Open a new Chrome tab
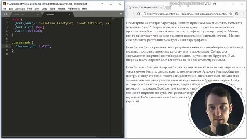247x139 pixels. [168, 8]
